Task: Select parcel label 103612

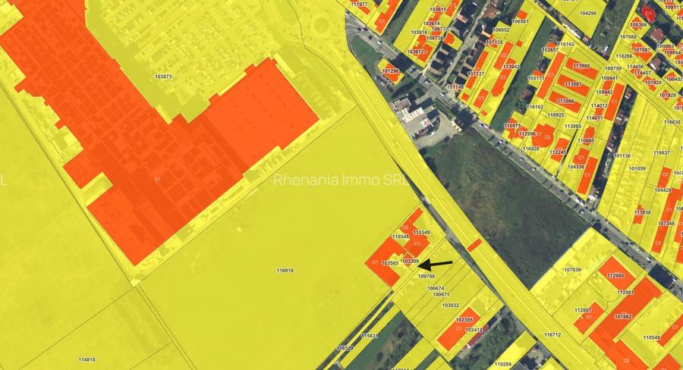Action: pos(415,52)
